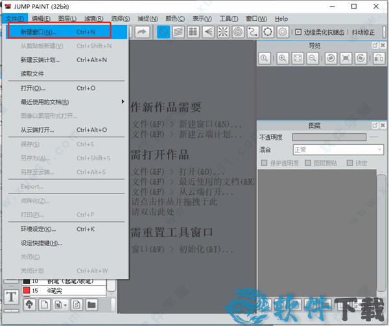This screenshot has height=326, width=389.
Task: Click the brush folder icon
Action: coord(91,305)
